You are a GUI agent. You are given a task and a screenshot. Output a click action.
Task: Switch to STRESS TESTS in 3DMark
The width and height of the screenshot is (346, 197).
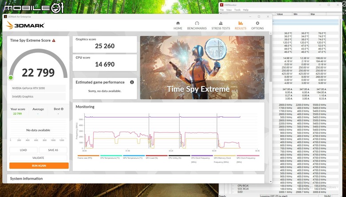click(x=220, y=26)
